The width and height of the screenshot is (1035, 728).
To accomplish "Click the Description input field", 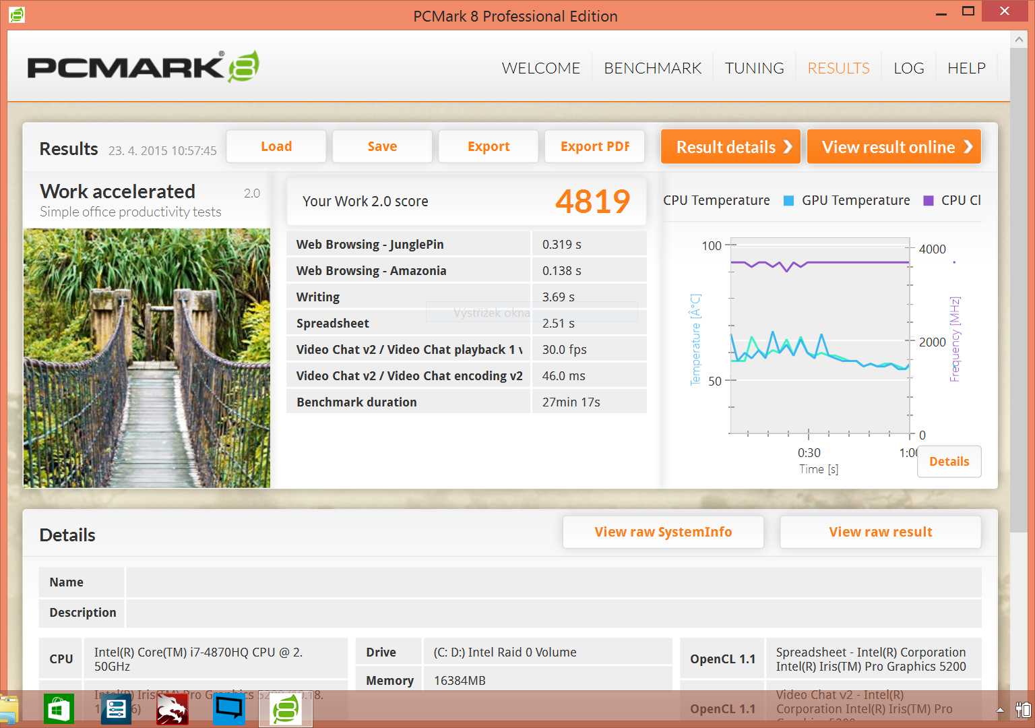I will [554, 612].
